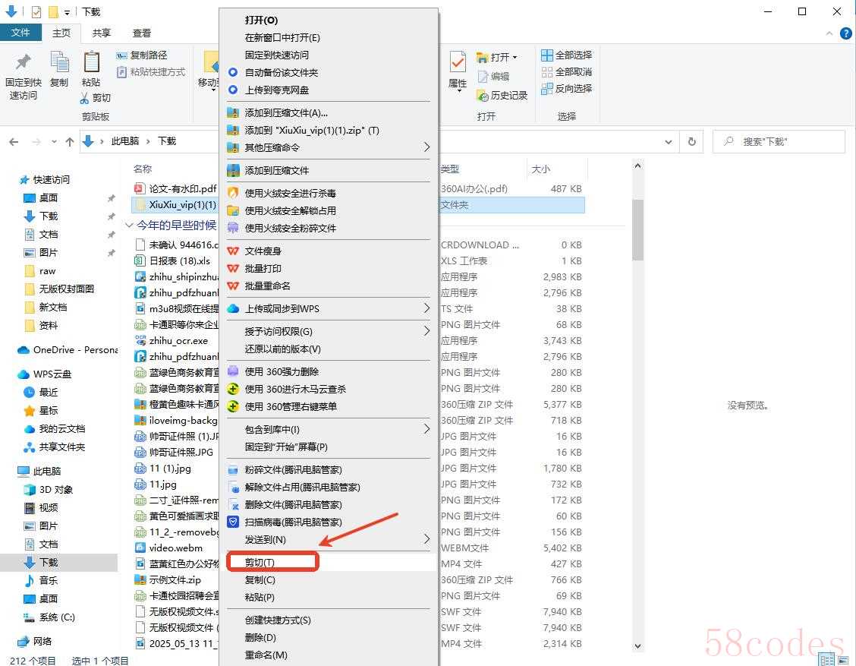
Task: Choose 使用火绒安全进行杀毒 from context menu
Action: click(290, 193)
